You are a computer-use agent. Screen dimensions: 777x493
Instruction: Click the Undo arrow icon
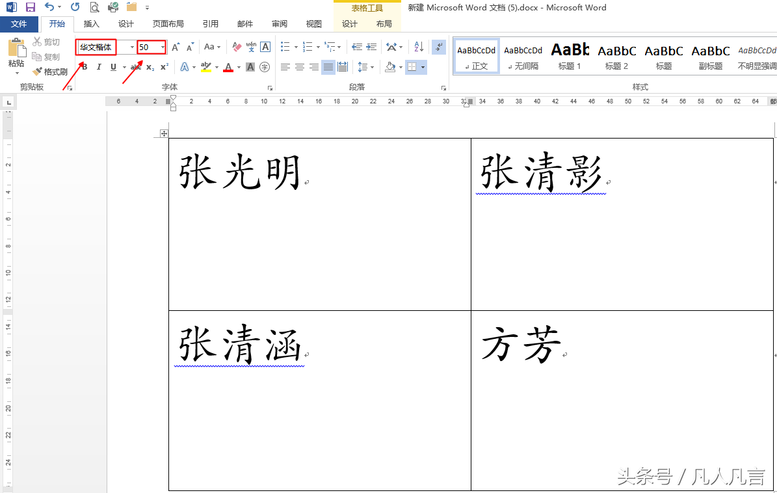(49, 7)
